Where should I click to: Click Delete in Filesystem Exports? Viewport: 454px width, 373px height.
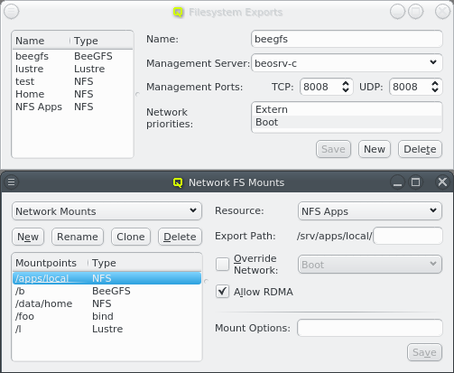tap(420, 149)
